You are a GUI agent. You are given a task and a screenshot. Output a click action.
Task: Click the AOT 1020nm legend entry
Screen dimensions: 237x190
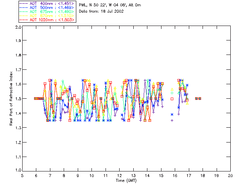47,20
